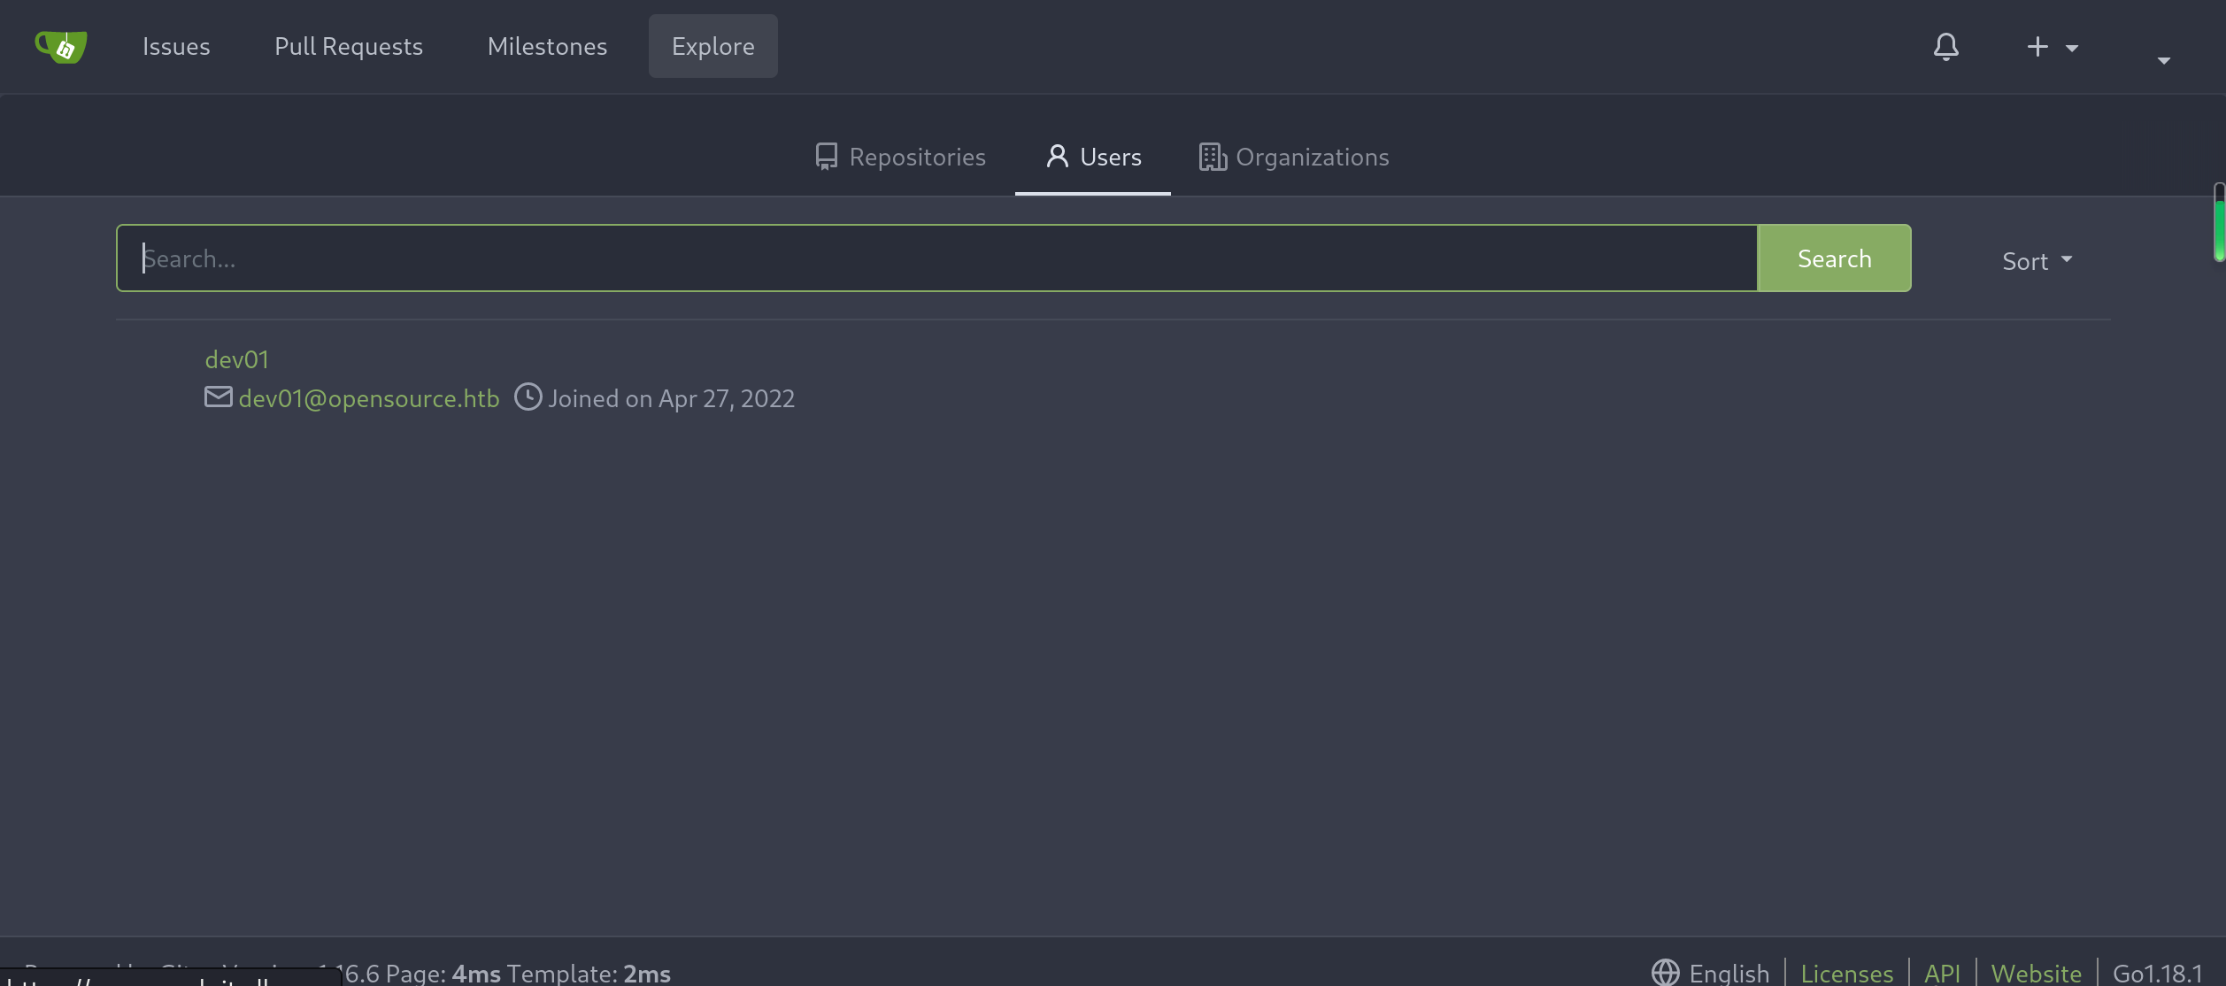
Task: Click the Users person icon
Action: [x=1057, y=157]
